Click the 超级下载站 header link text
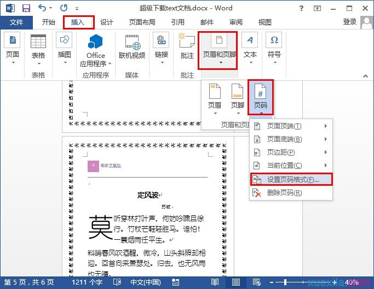 [x=111, y=166]
